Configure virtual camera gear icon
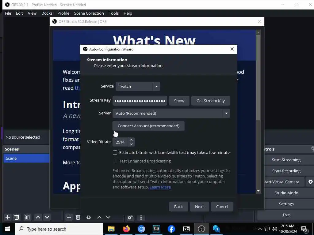This screenshot has width=314, height=235. [x=310, y=182]
